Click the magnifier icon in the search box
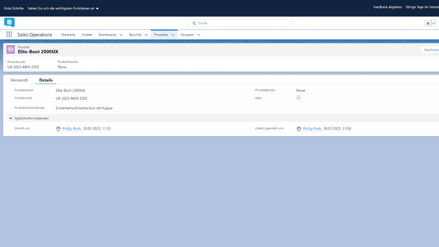This screenshot has height=247, width=439. pyautogui.click(x=194, y=23)
